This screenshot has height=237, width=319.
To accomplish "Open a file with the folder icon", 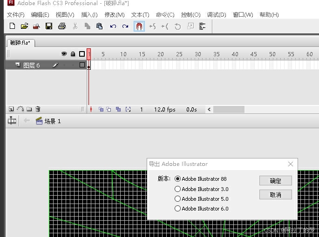I will click(x=24, y=26).
